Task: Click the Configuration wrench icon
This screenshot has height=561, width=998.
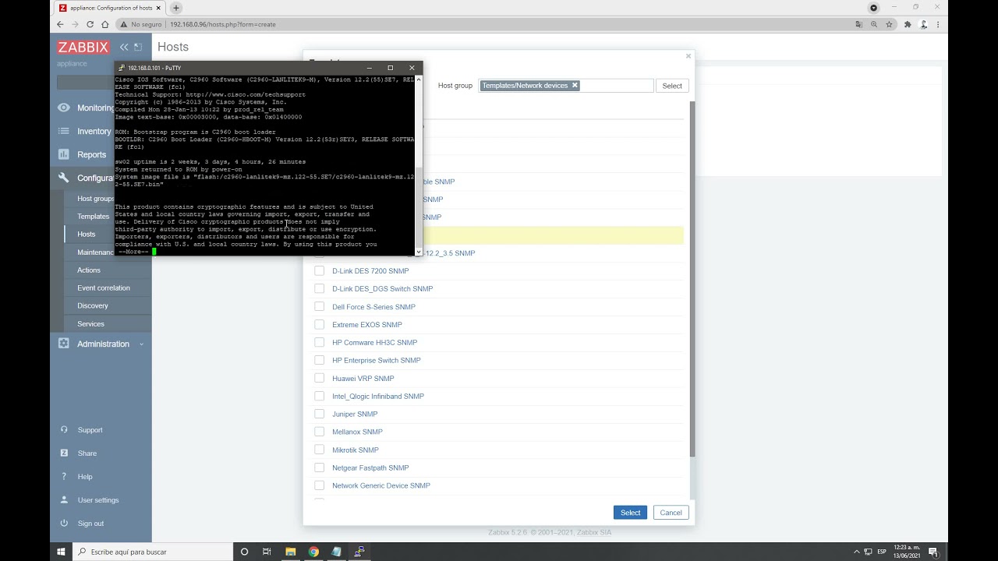Action: click(x=64, y=178)
